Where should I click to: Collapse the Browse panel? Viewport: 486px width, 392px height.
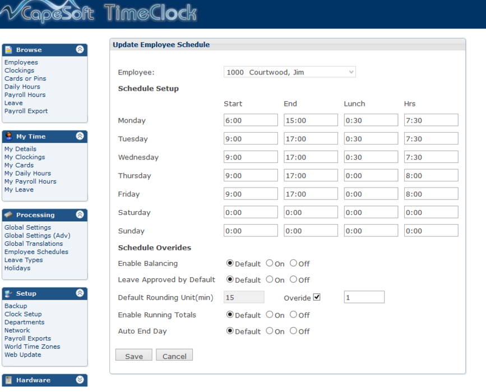(x=80, y=49)
